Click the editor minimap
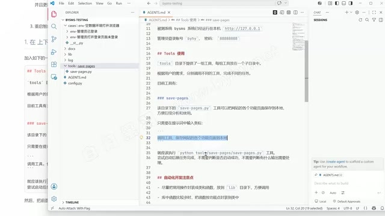Screen dimensions: 385x216 298,36
